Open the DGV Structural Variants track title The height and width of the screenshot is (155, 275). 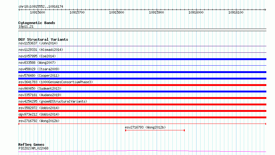click(x=43, y=39)
